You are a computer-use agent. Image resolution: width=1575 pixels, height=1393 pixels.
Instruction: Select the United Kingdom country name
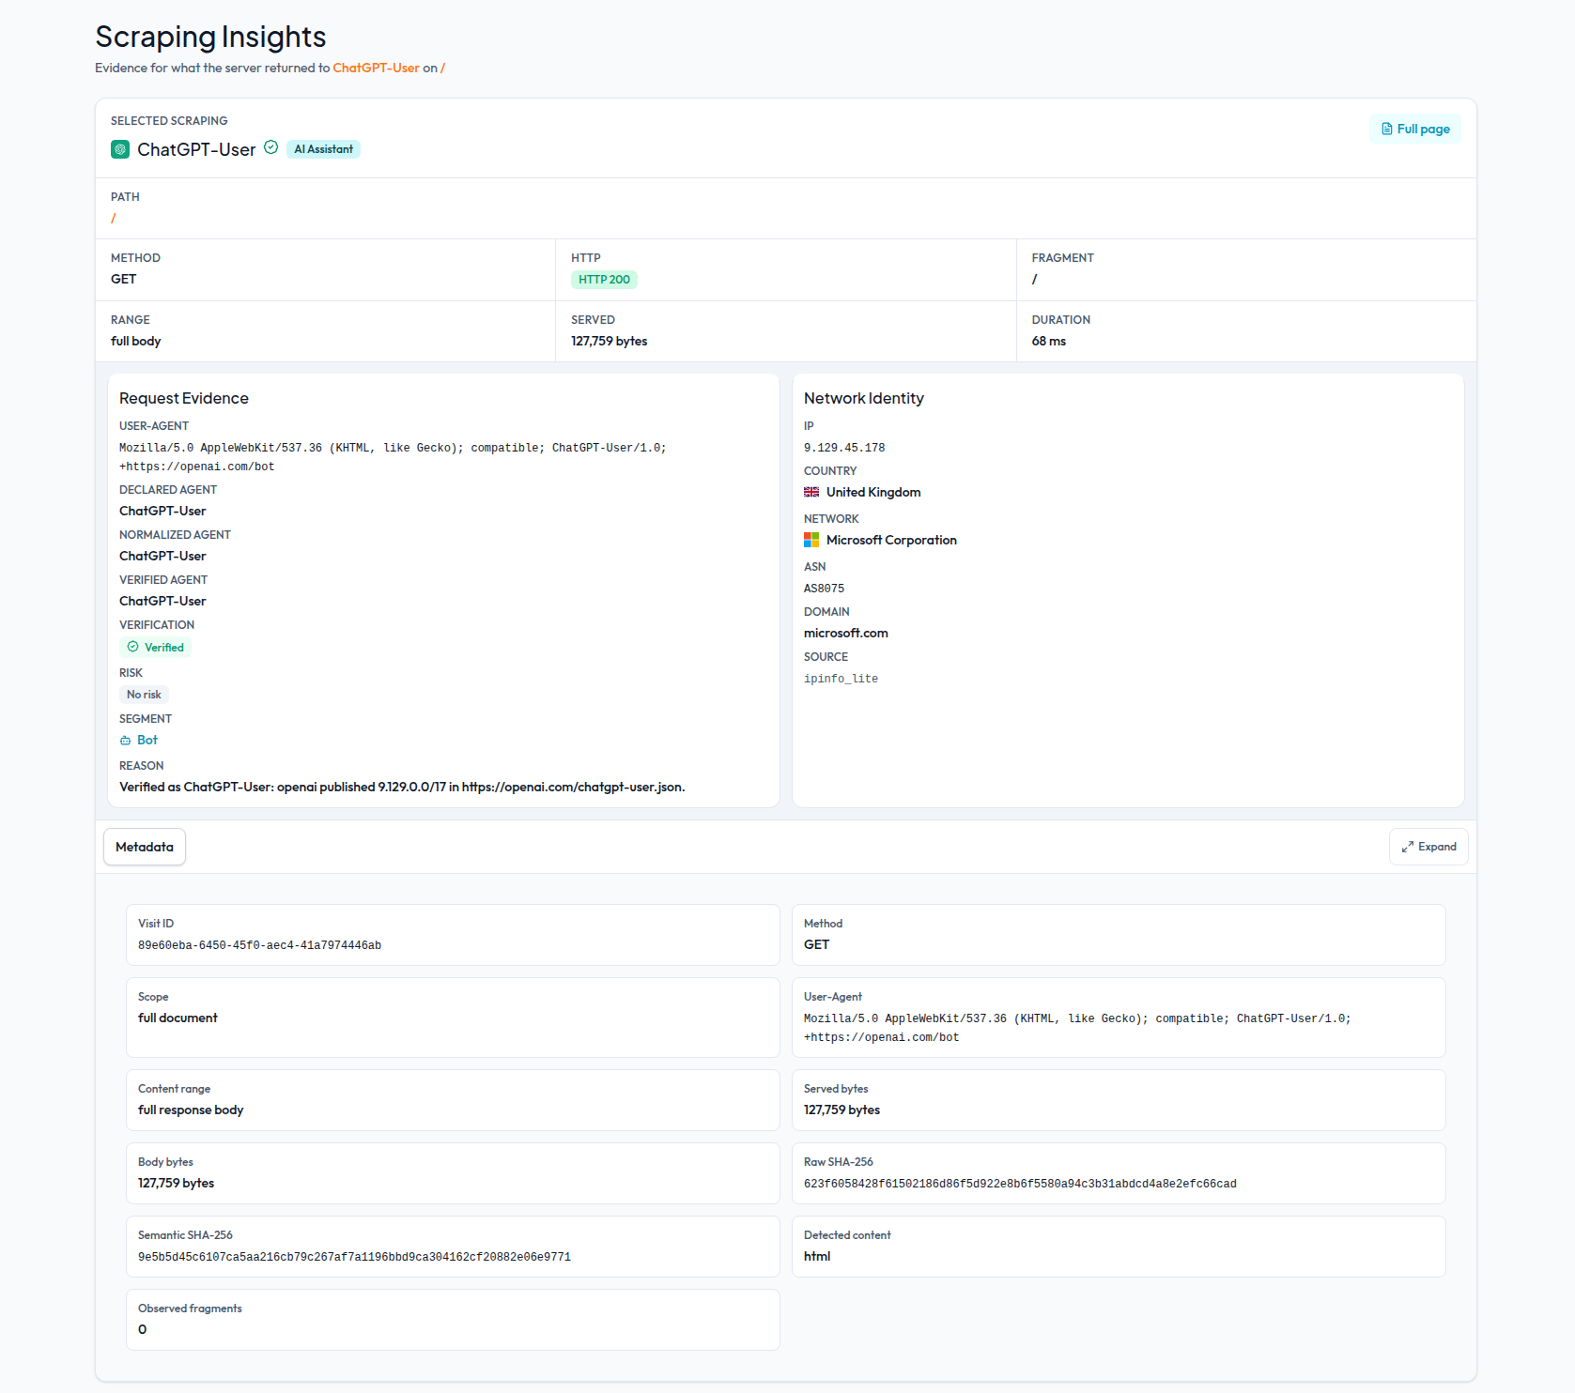coord(873,492)
